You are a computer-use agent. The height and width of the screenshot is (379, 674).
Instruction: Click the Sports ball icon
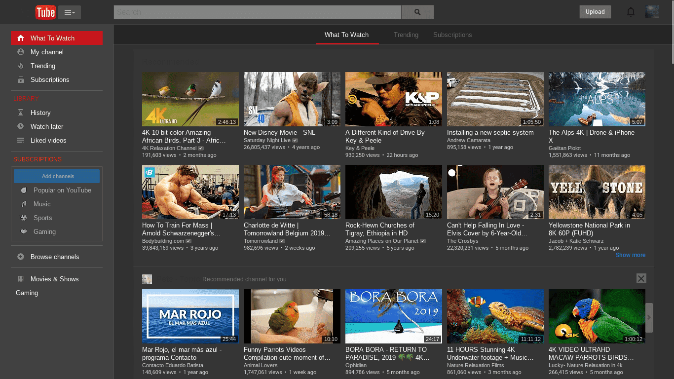coord(24,218)
